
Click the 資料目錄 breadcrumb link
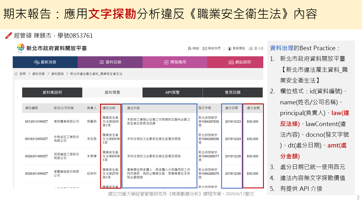coord(38,74)
